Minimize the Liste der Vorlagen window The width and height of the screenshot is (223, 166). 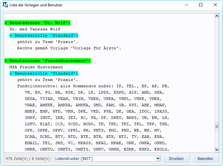click(186, 5)
